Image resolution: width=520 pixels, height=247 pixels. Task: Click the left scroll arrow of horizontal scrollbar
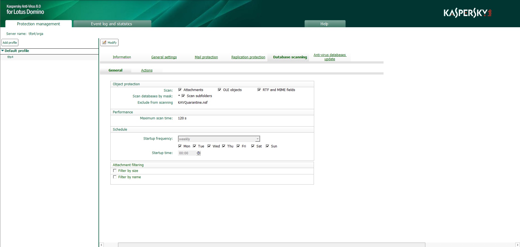point(102,245)
